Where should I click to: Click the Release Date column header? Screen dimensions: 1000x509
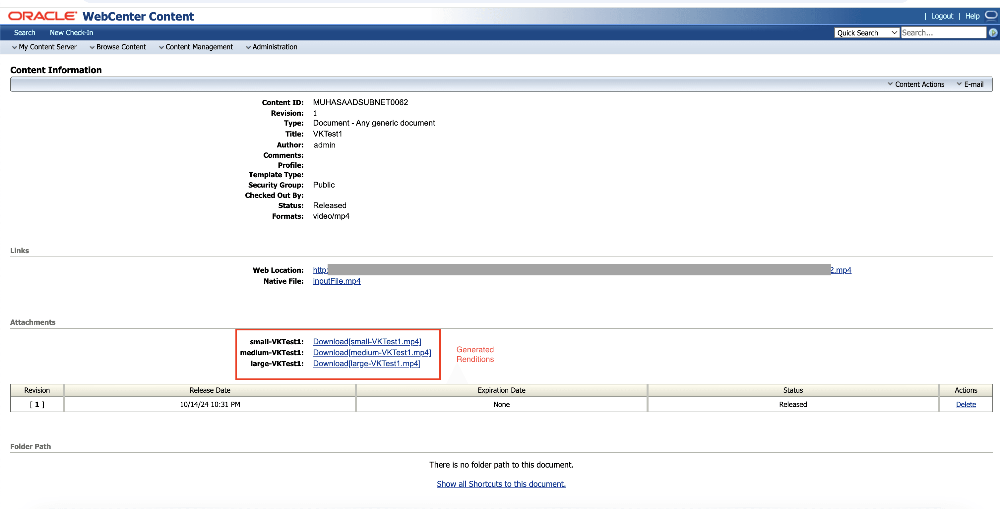click(210, 390)
